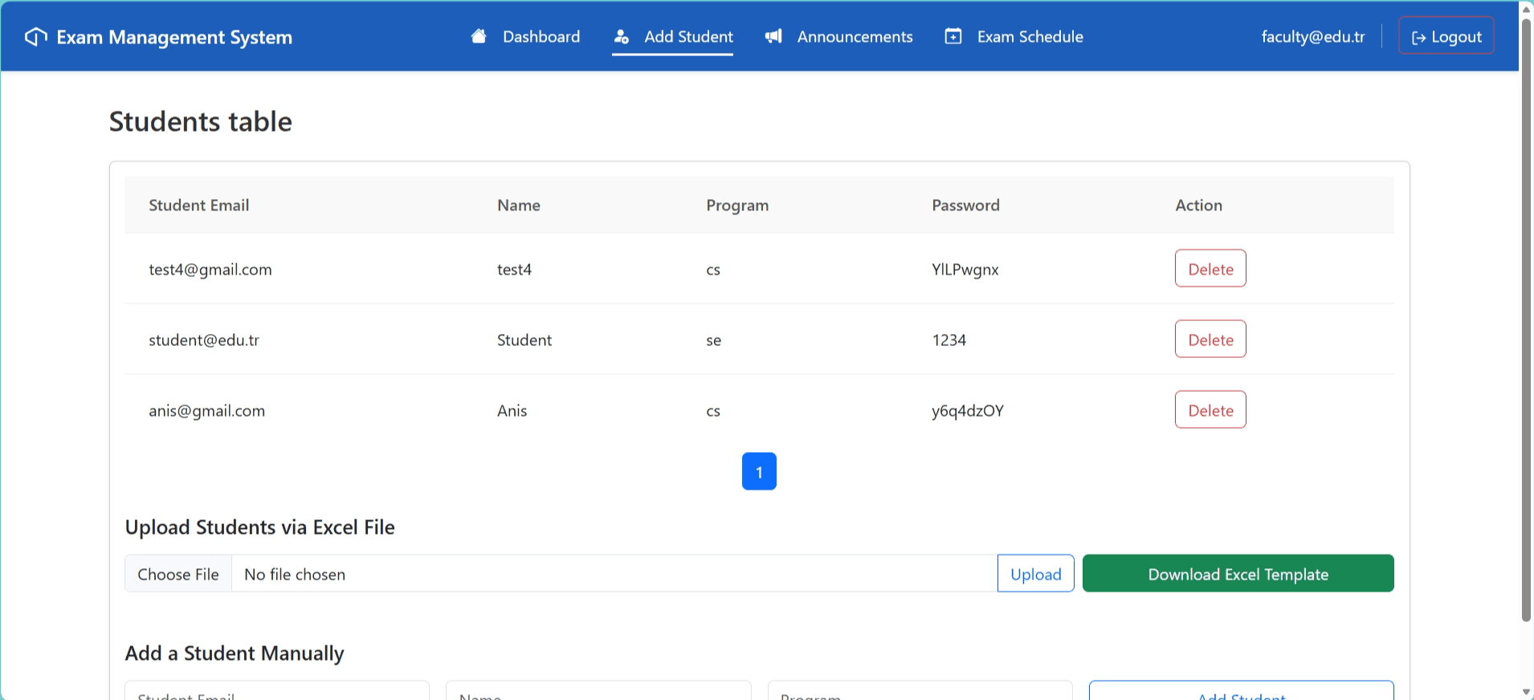Click the program se cell

point(714,340)
